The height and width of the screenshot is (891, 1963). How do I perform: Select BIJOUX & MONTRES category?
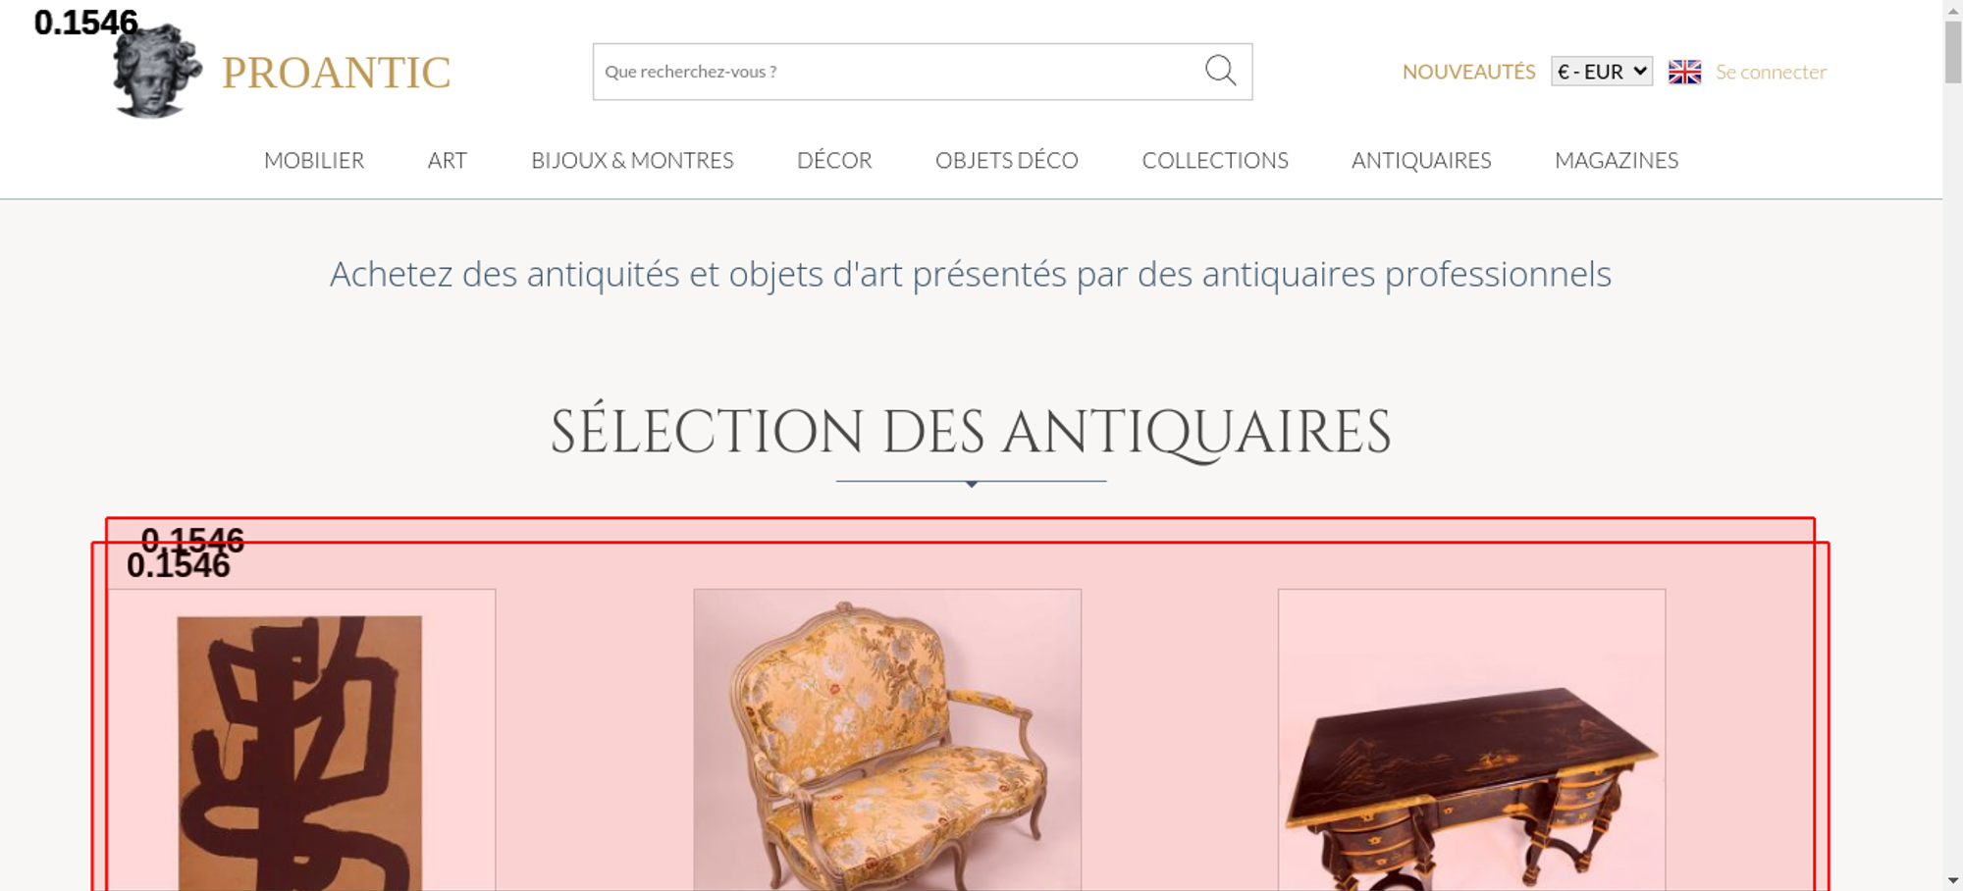632,160
